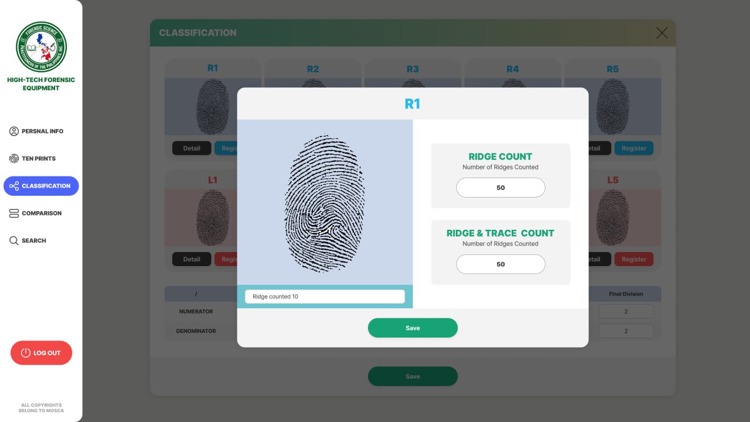The width and height of the screenshot is (750, 422).
Task: Open Detail for the L1 print
Action: click(192, 259)
